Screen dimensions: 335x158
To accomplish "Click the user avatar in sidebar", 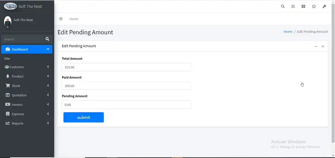I will 8,22.
